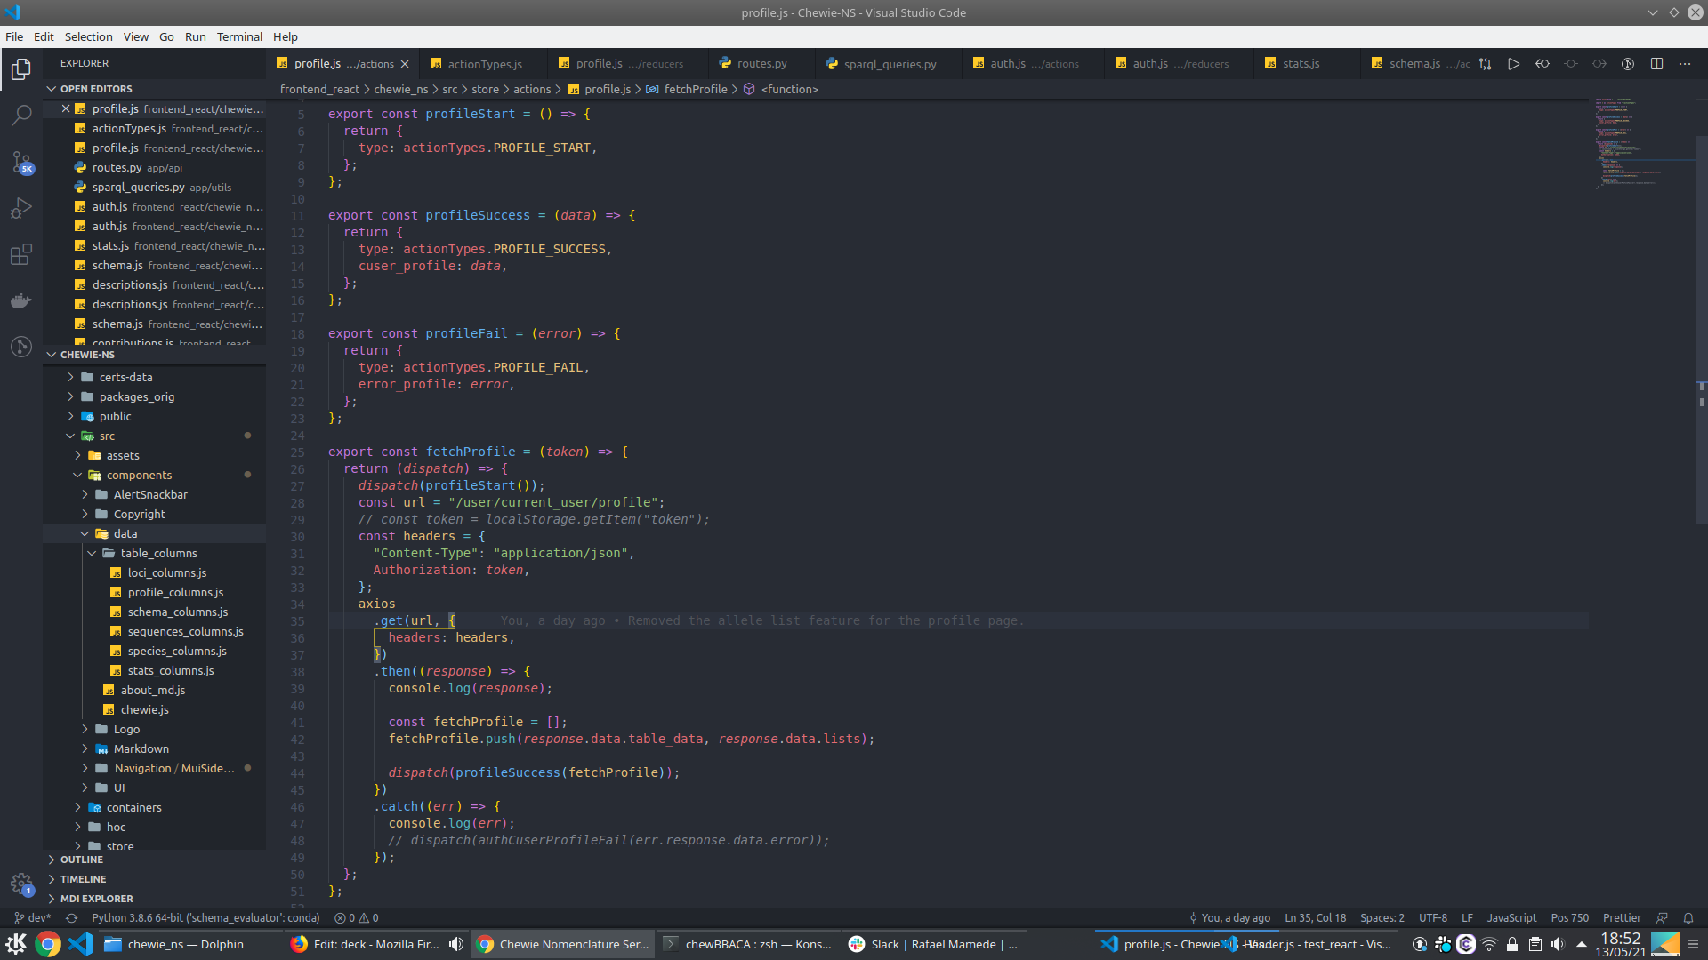Collapse the table_columns folder
The width and height of the screenshot is (1708, 960).
tap(158, 553)
